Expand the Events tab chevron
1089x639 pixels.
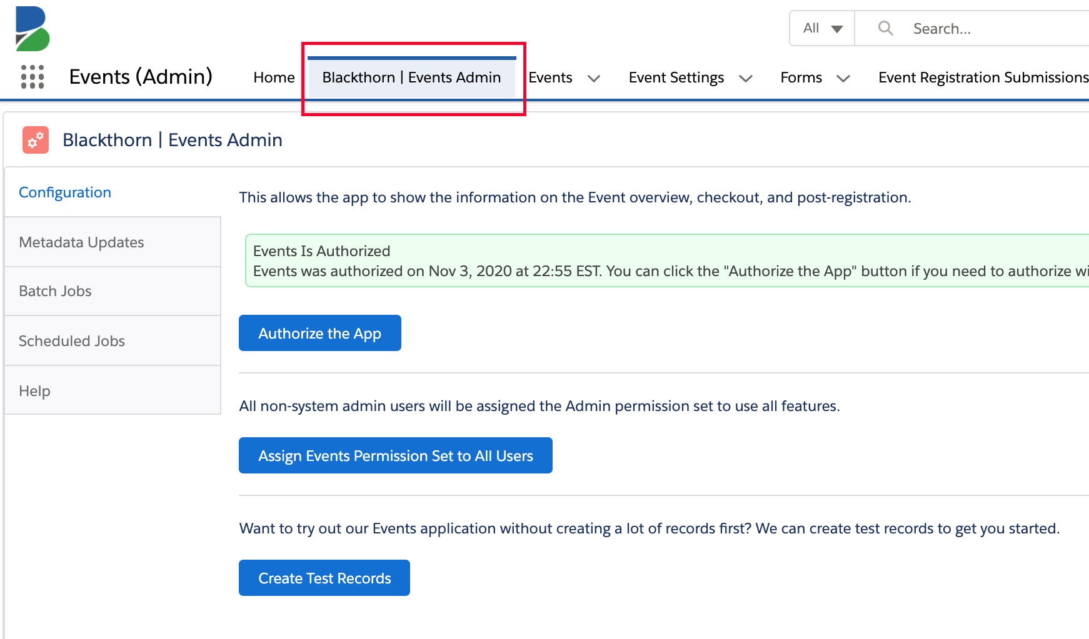594,78
